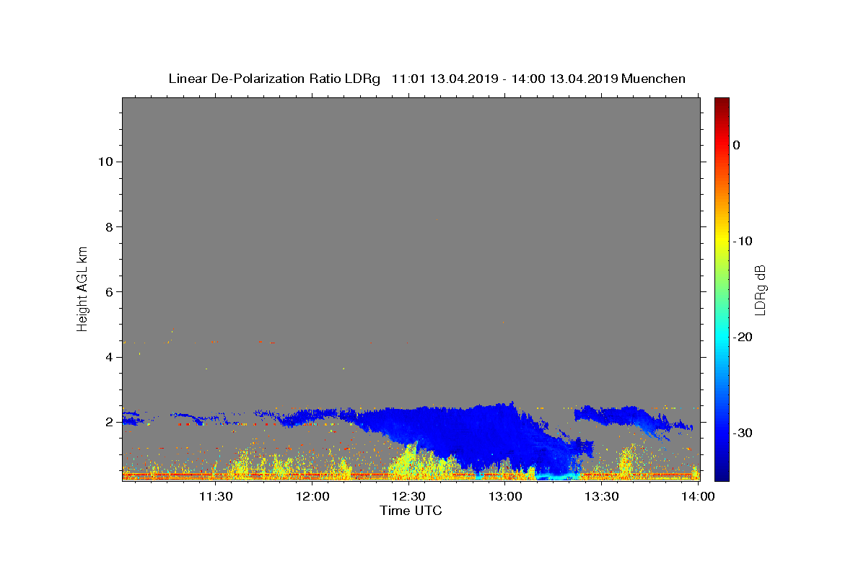Viewport: 866px width, 577px height.
Task: Click the height tick label 4
Action: [x=108, y=356]
